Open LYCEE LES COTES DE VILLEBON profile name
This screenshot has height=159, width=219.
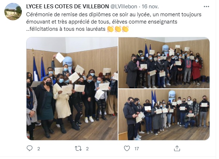[x=68, y=7]
